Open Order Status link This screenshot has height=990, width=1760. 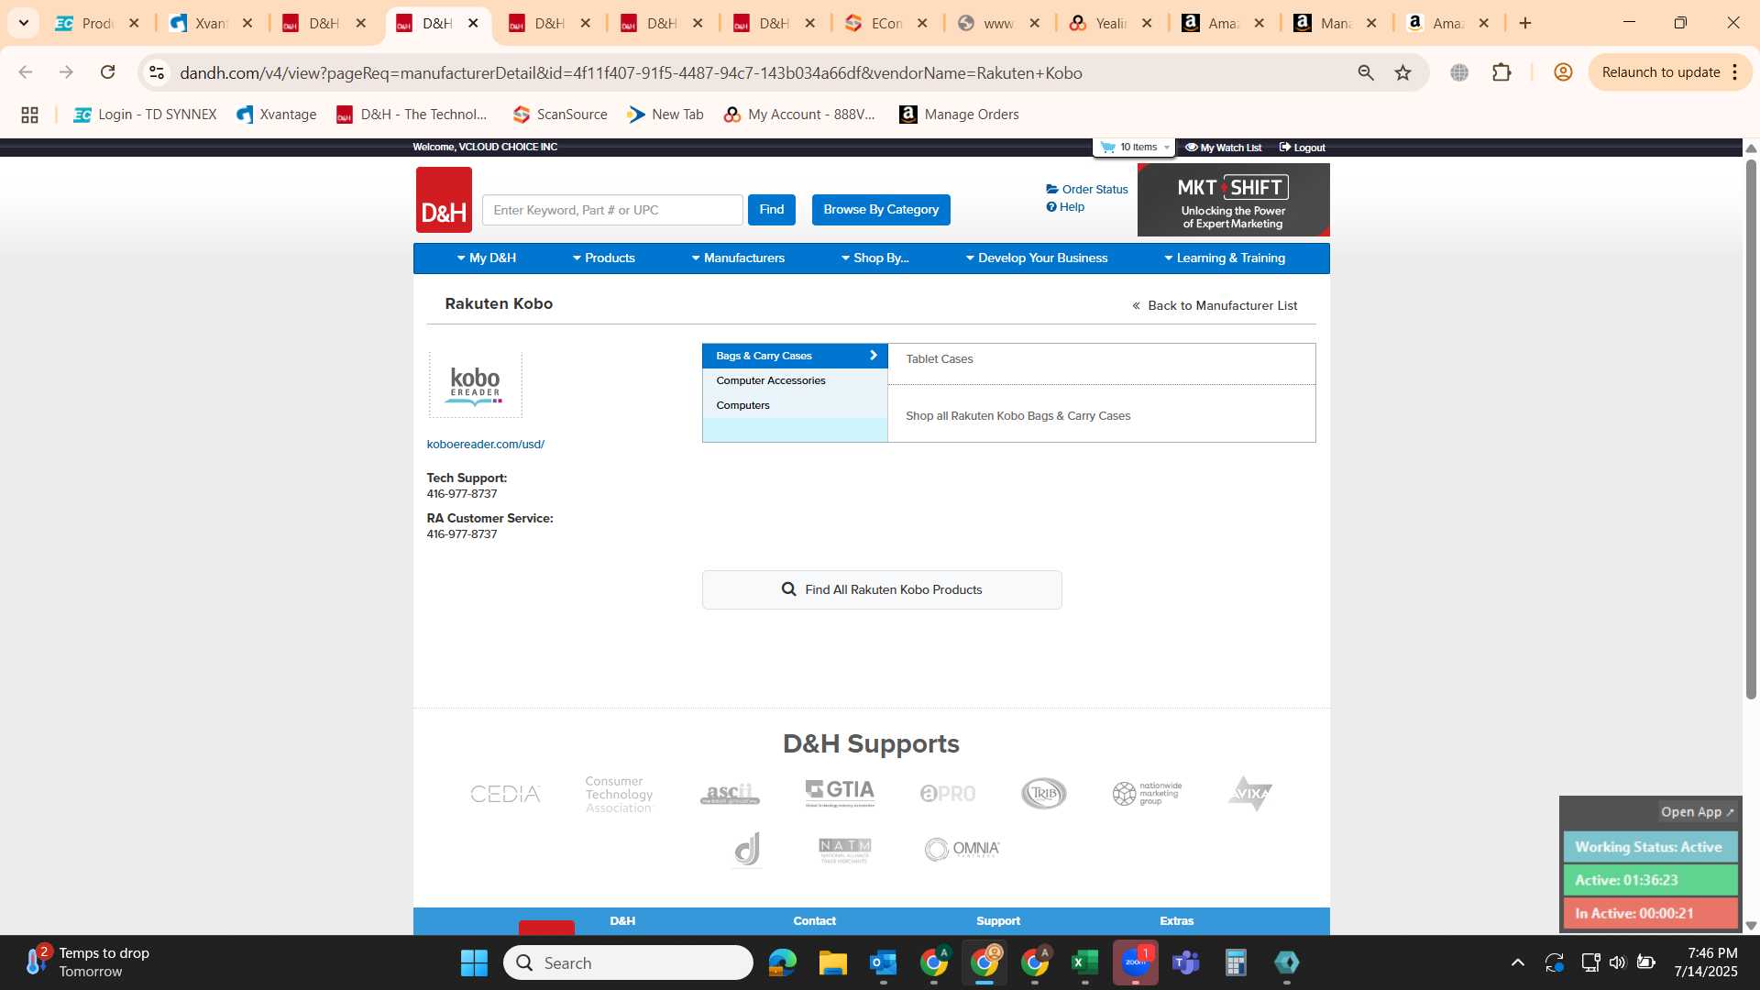point(1087,189)
